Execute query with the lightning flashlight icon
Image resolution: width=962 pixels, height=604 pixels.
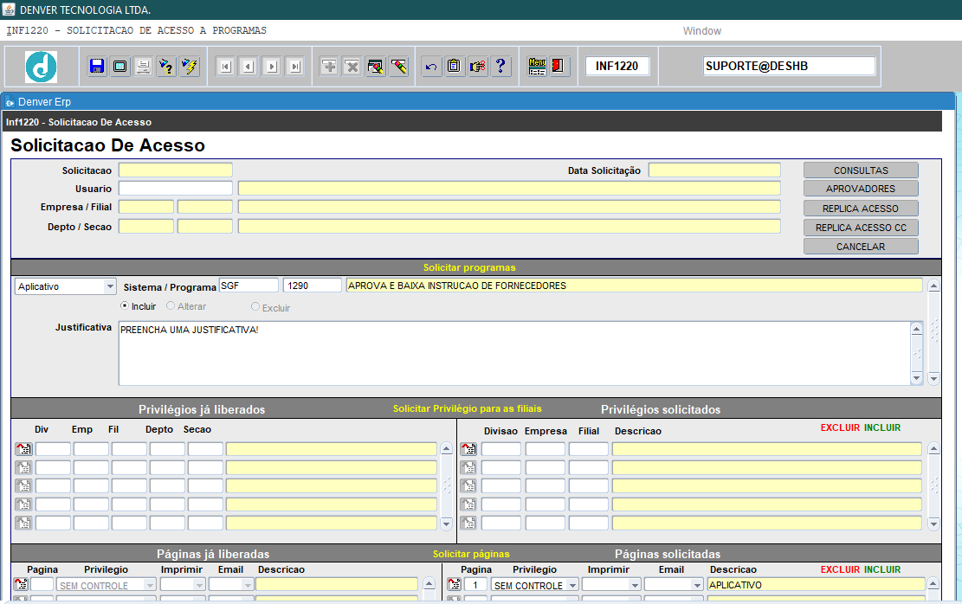[190, 67]
